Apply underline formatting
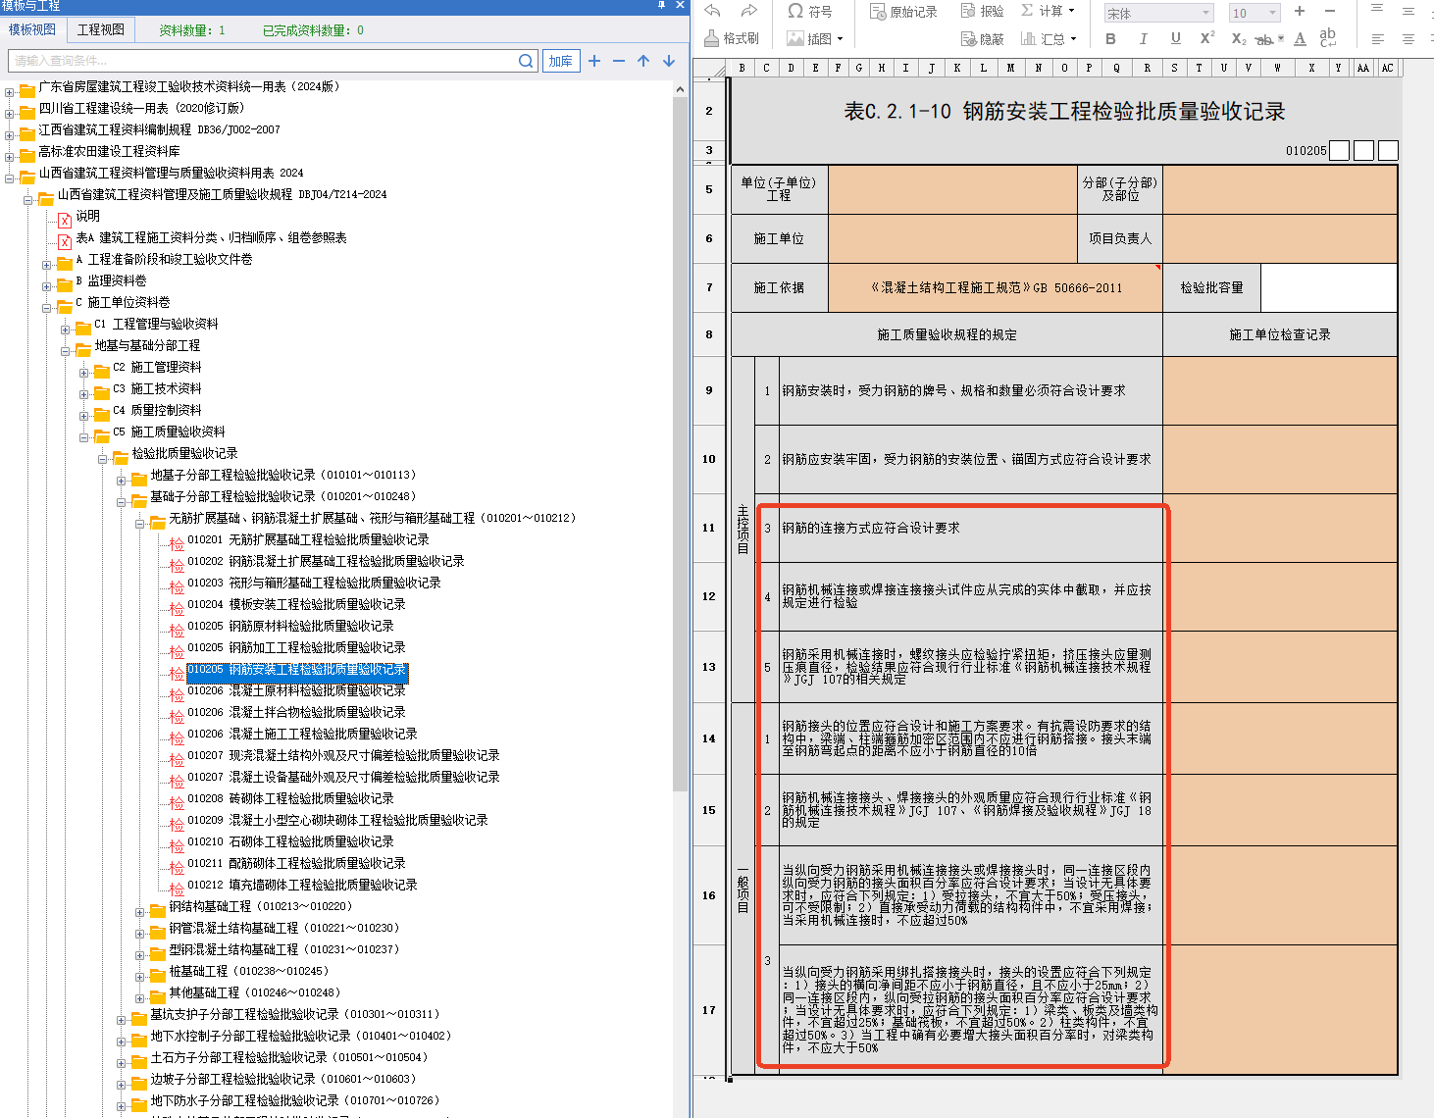Image resolution: width=1434 pixels, height=1118 pixels. 1175,38
